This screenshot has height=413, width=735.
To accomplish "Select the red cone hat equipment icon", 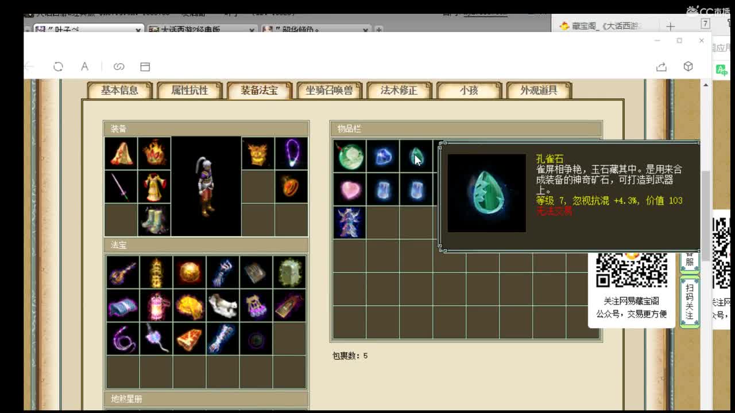I will (x=121, y=153).
